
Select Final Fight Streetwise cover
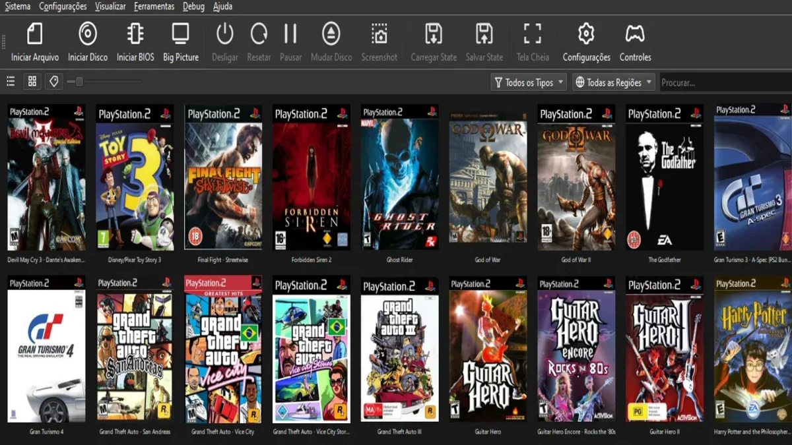(x=223, y=177)
